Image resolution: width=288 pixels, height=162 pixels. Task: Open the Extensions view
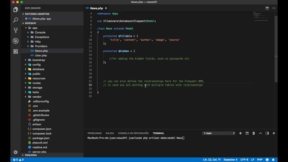tap(16, 51)
